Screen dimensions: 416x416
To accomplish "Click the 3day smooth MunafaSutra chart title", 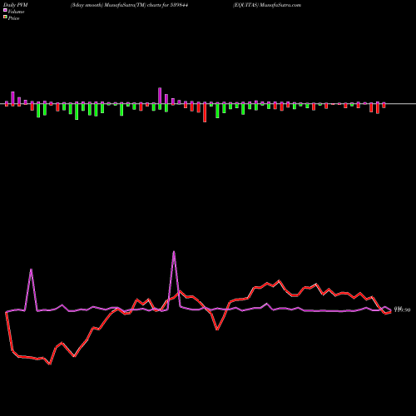I will tap(129, 5).
